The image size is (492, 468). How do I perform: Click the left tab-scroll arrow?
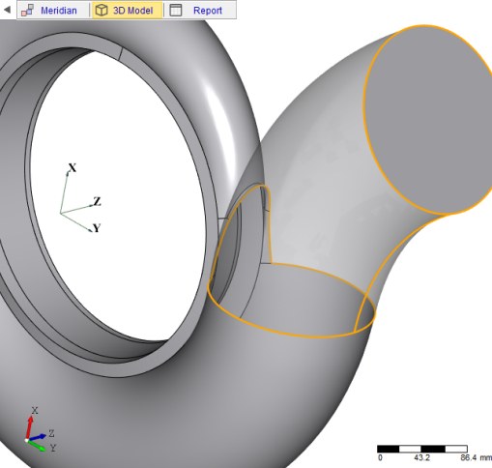7,10
